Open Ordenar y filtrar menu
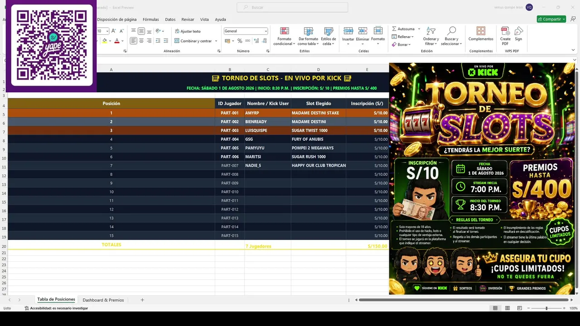This screenshot has height=326, width=580. 430,36
